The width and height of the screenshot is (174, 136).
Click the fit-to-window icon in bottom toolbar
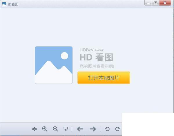click(35, 129)
